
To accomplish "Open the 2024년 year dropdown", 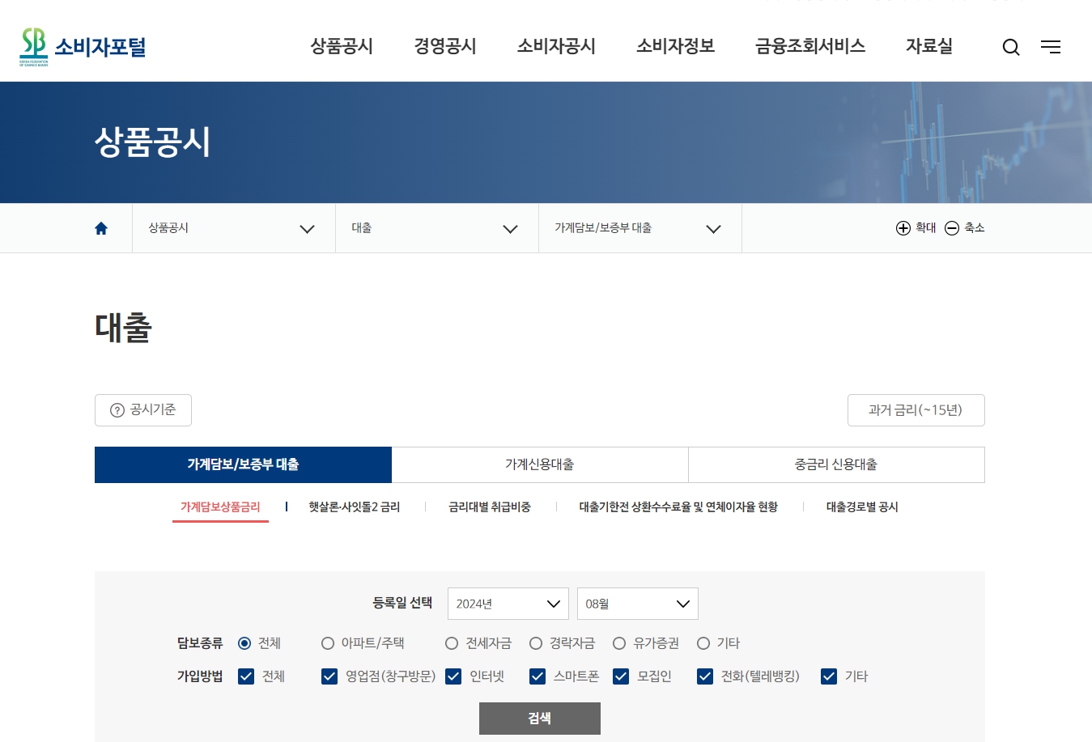I will [x=508, y=603].
